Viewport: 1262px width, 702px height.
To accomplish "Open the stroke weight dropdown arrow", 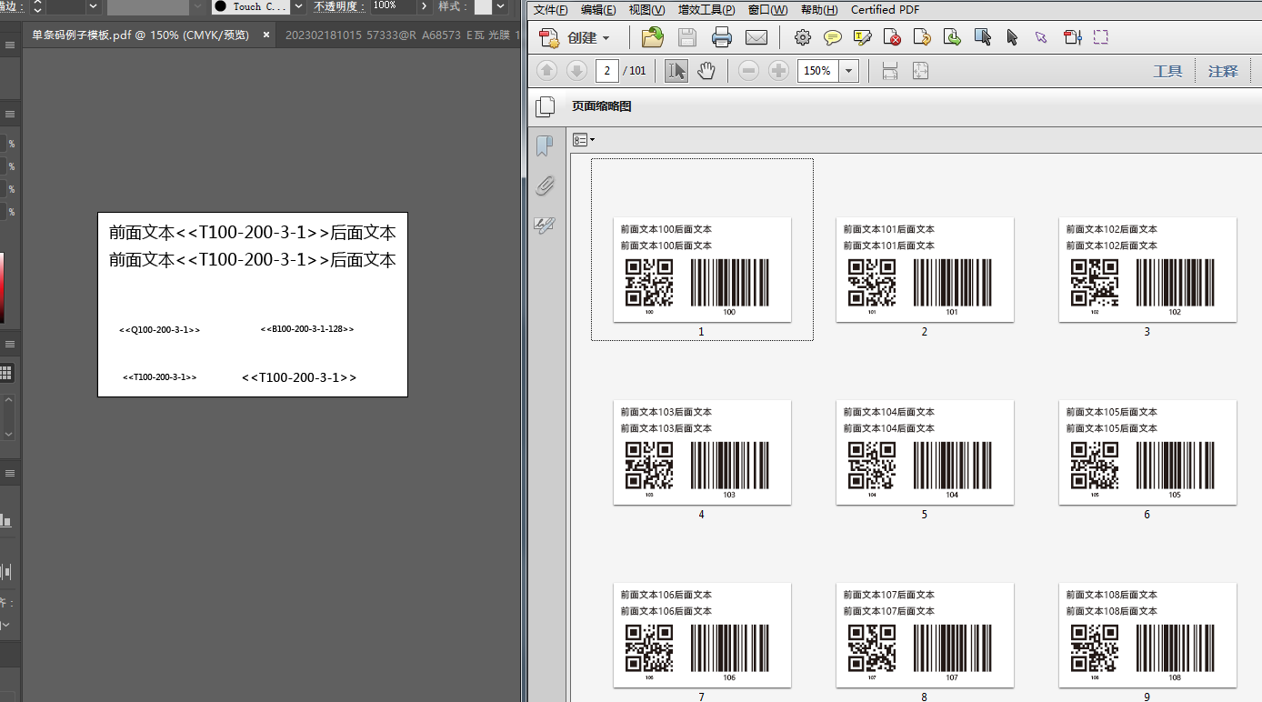I will tap(93, 6).
